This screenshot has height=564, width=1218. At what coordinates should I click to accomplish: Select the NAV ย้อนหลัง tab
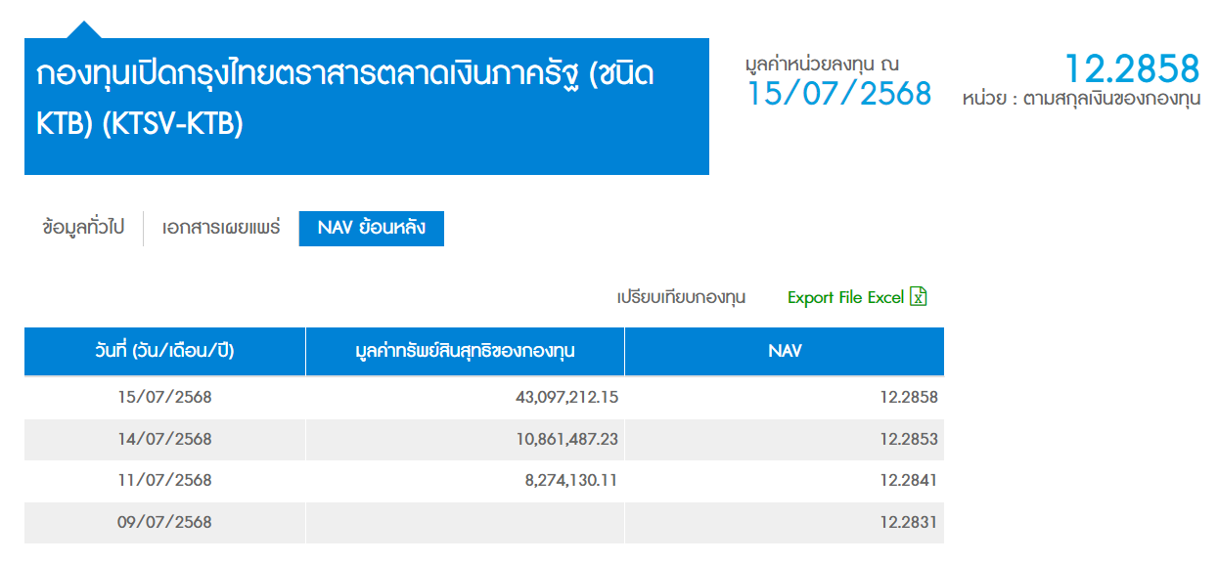tap(372, 228)
